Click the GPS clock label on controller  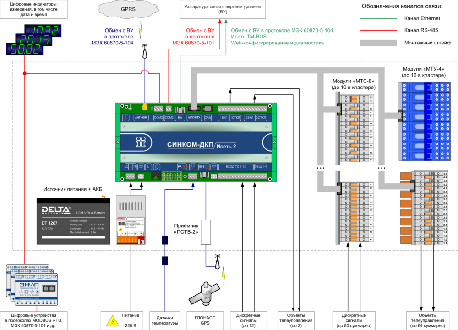pyautogui.click(x=204, y=167)
